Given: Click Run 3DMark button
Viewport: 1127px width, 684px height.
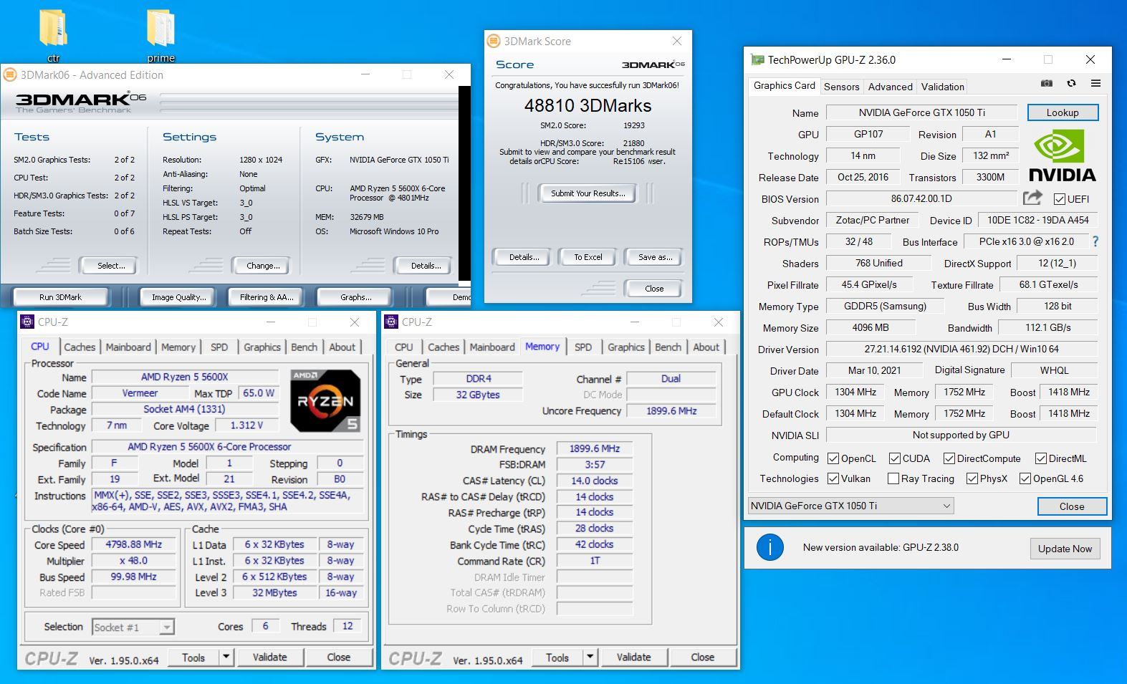Looking at the screenshot, I should 60,297.
